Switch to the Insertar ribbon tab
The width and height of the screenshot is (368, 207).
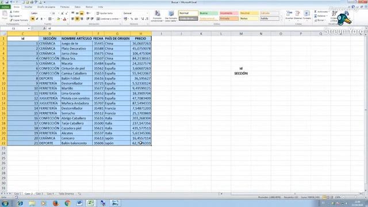pos(28,7)
